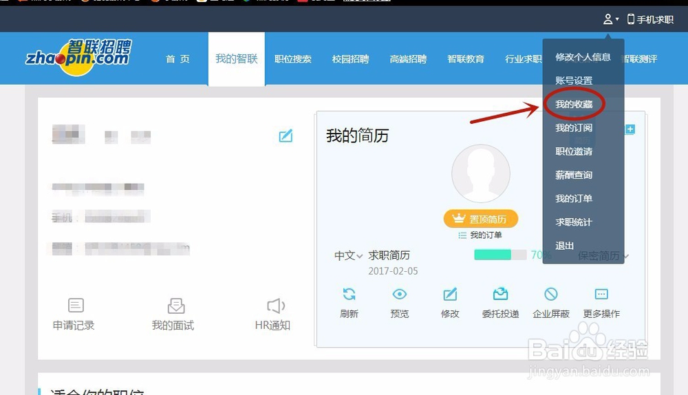The width and height of the screenshot is (688, 395).
Task: Open 智联测评 navigation item
Action: [641, 58]
